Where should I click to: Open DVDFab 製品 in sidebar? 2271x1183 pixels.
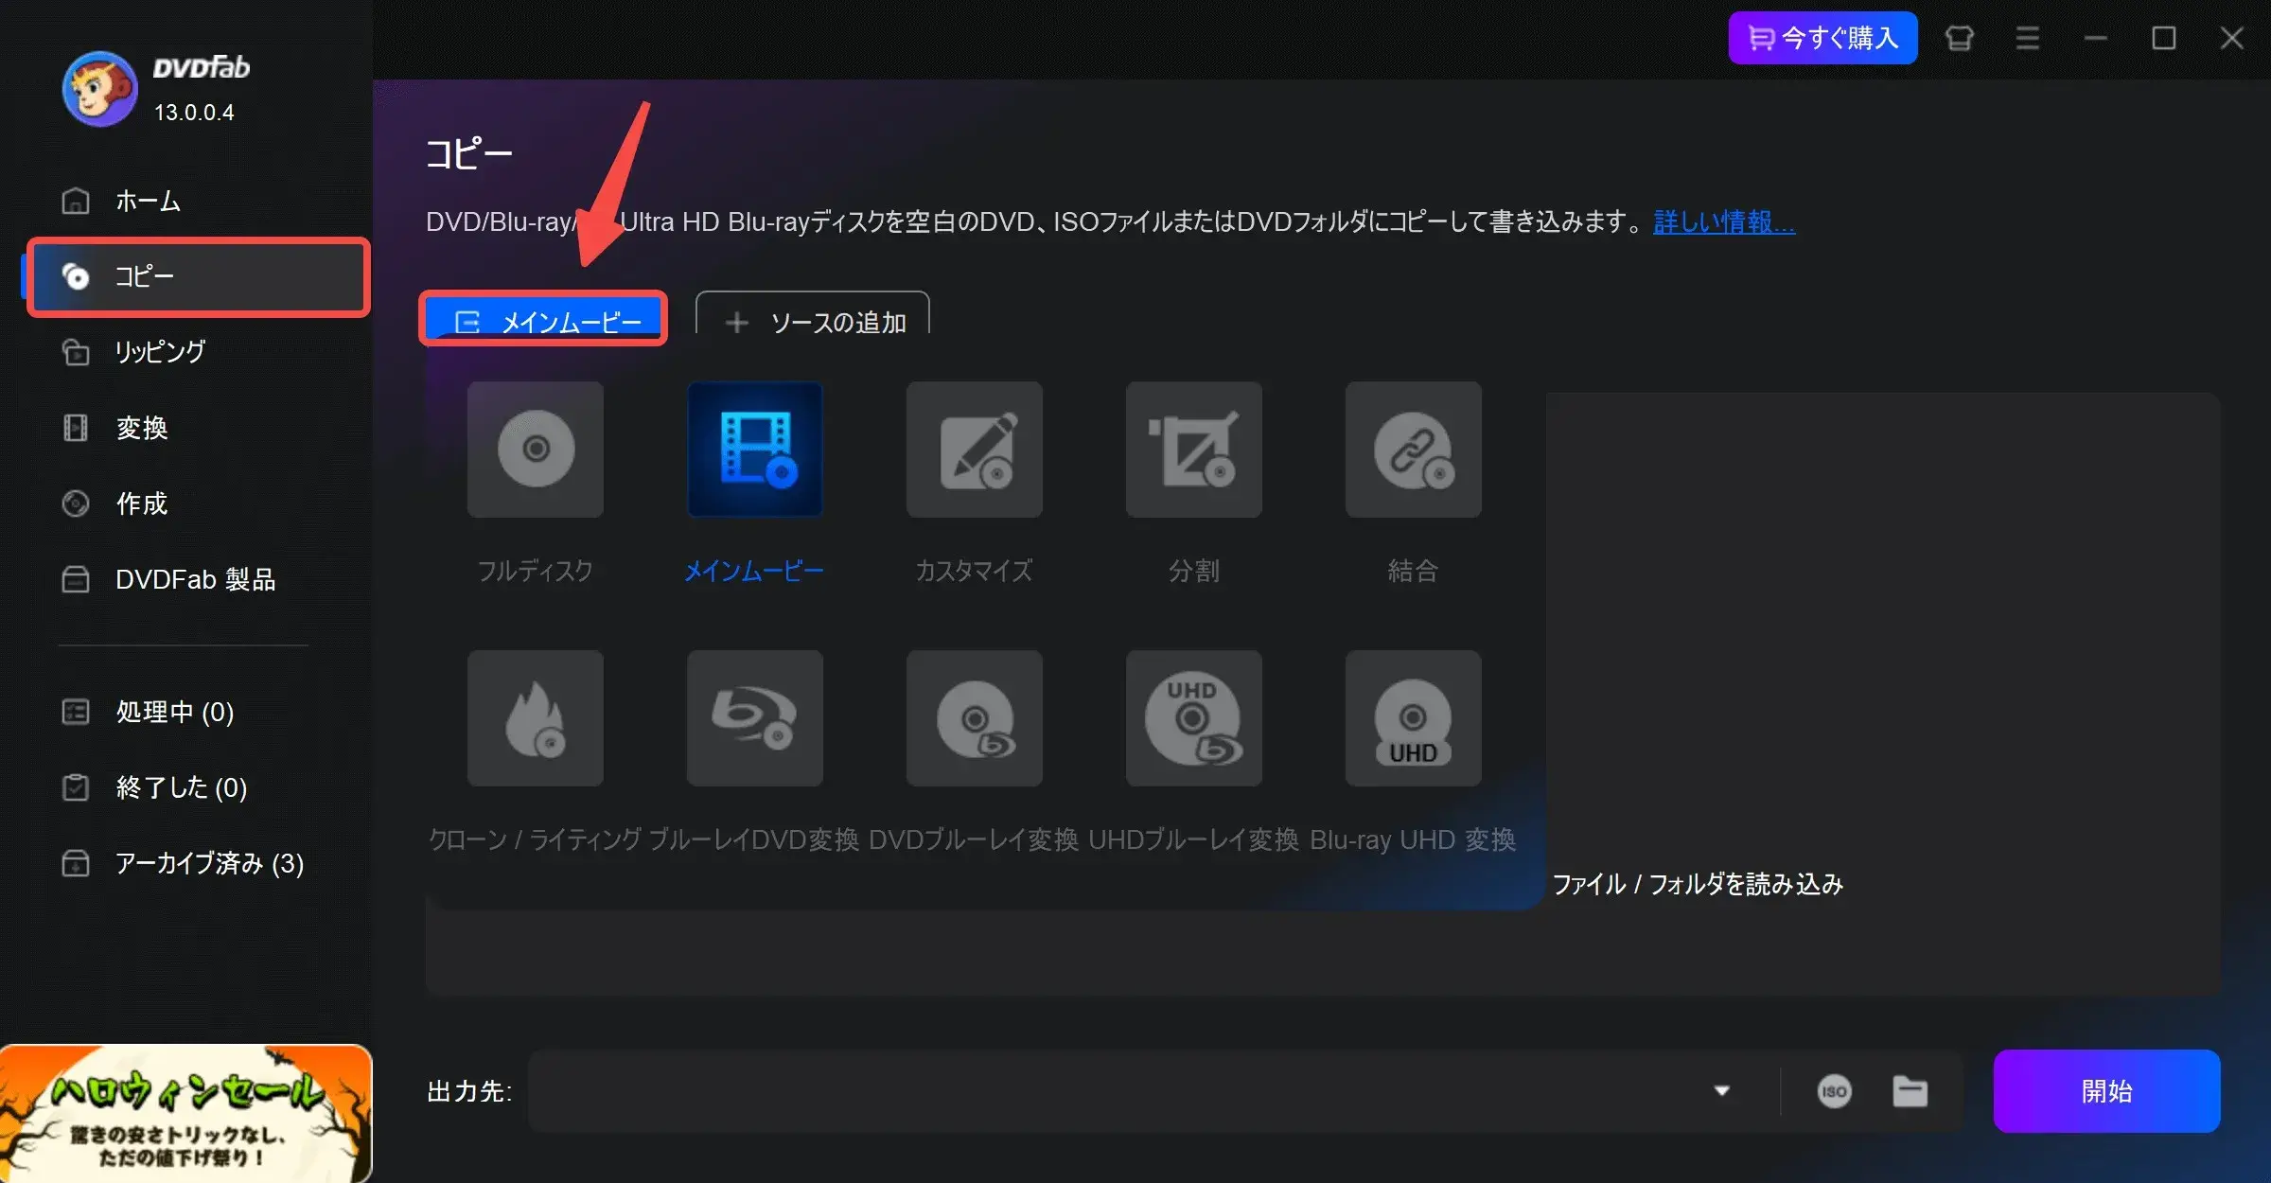(x=197, y=579)
